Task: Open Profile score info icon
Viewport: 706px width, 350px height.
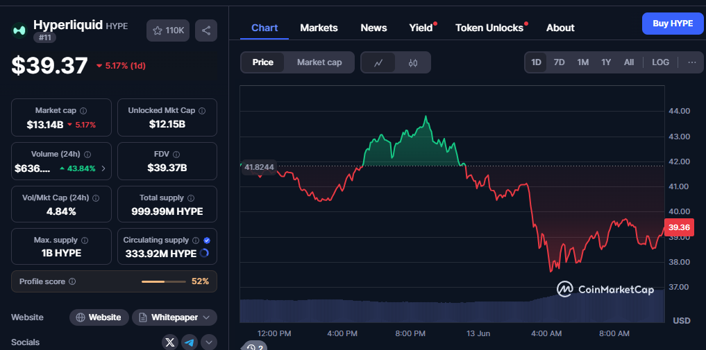Action: click(72, 281)
